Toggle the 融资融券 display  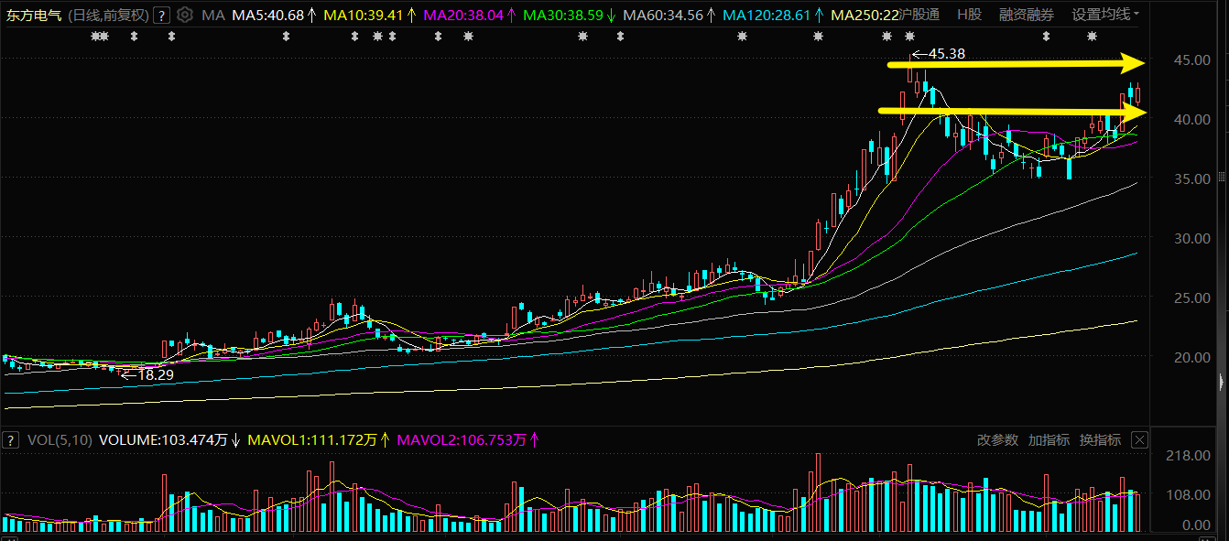(1027, 15)
